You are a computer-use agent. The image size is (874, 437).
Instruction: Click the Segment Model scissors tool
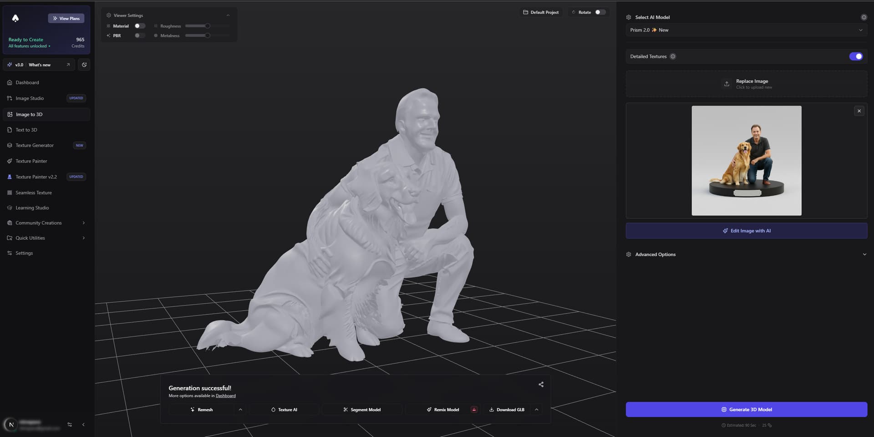(x=362, y=409)
